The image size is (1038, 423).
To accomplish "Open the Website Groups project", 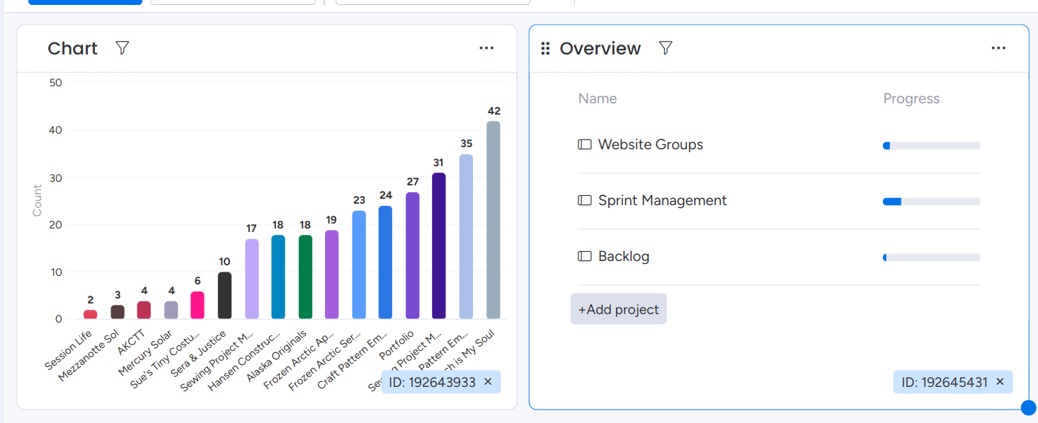I will tap(651, 144).
